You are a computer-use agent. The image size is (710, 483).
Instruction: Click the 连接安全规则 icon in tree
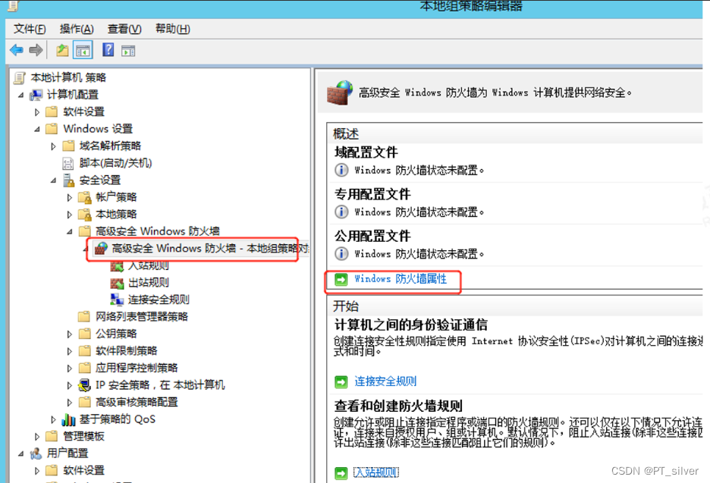point(117,300)
